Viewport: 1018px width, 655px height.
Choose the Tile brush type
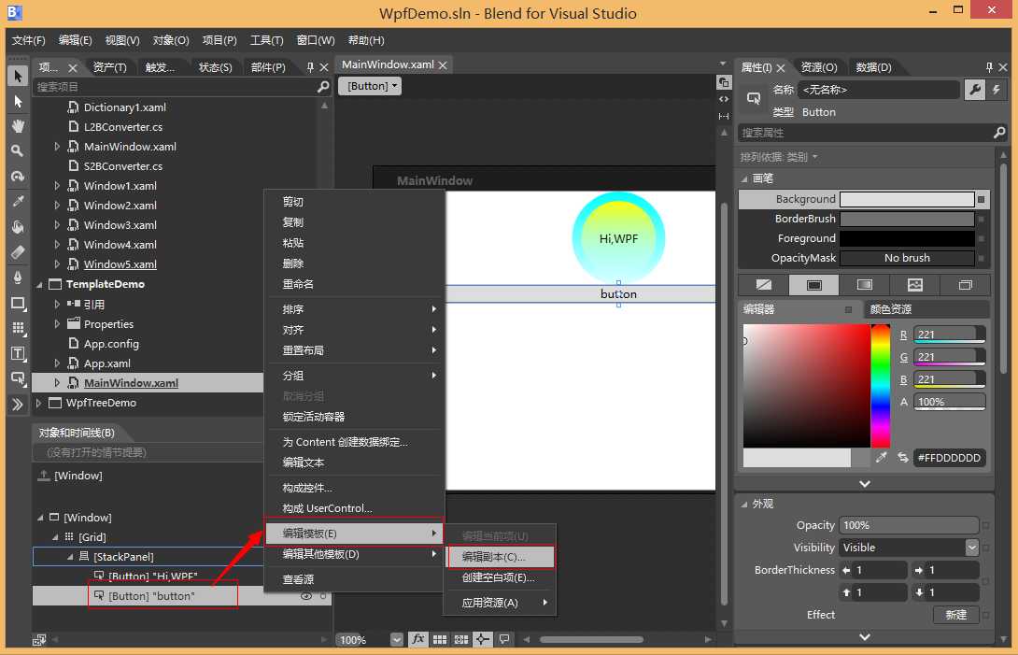(914, 285)
